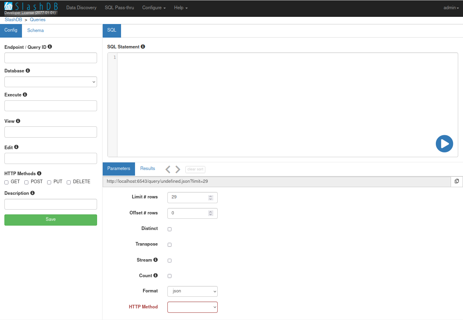The height and width of the screenshot is (320, 463).
Task: Expand the Help menu
Action: click(181, 8)
